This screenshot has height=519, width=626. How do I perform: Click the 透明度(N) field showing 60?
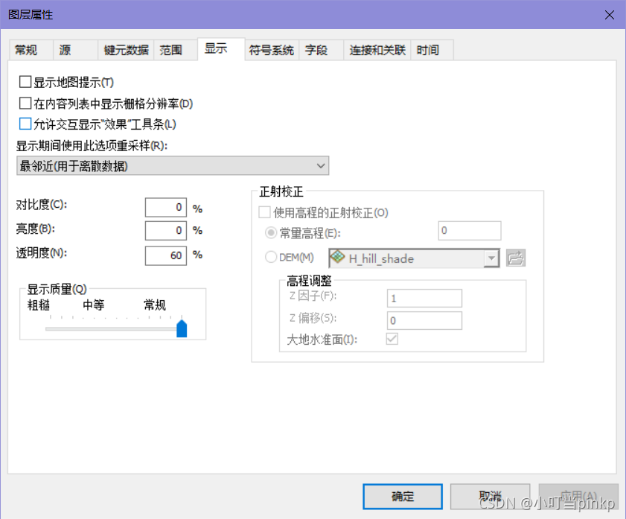(x=166, y=255)
